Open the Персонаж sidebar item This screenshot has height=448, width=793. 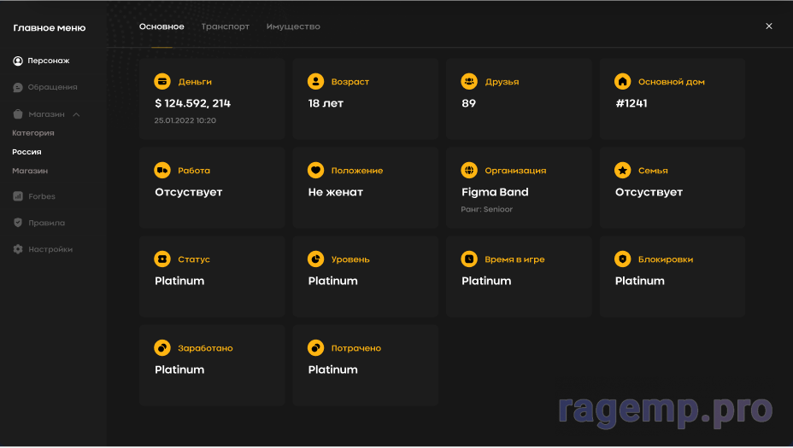click(42, 61)
